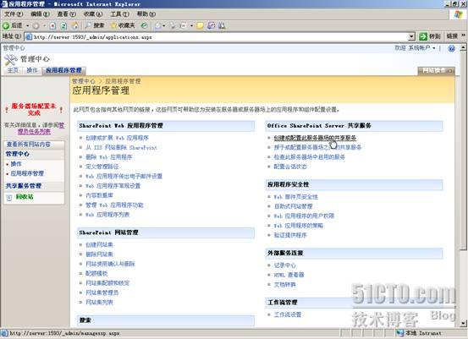Click the yellow Discuss icon in toolbar
The width and height of the screenshot is (468, 339).
pos(201,26)
